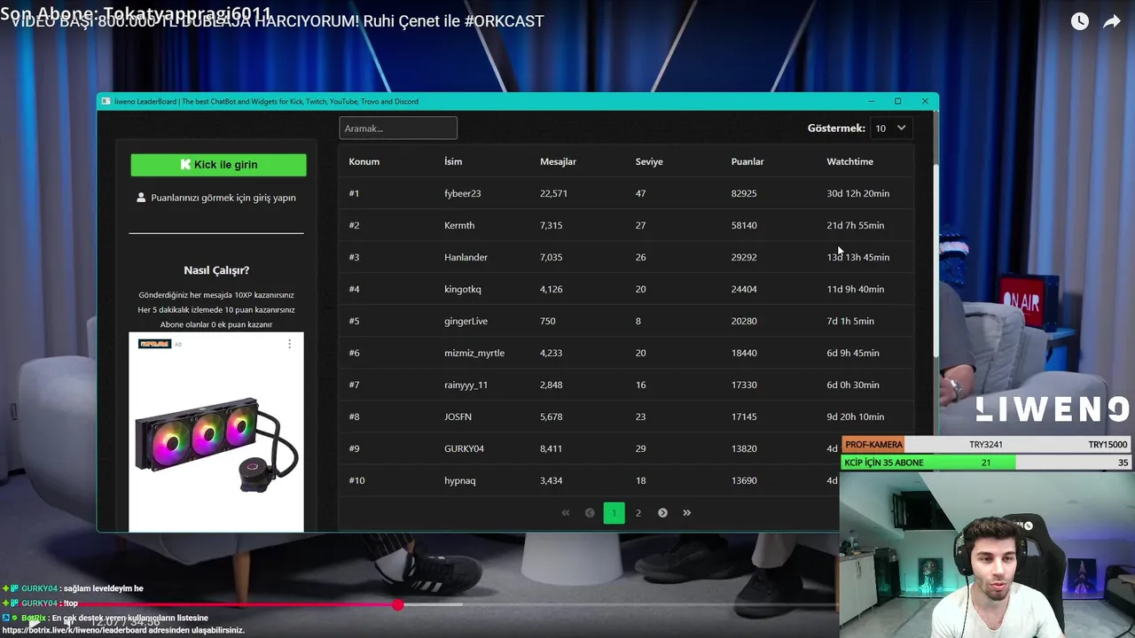1135x638 pixels.
Task: Focus the Aramak search input field
Action: pos(398,128)
